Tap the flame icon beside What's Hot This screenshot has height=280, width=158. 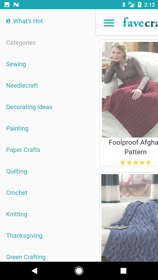click(8, 21)
